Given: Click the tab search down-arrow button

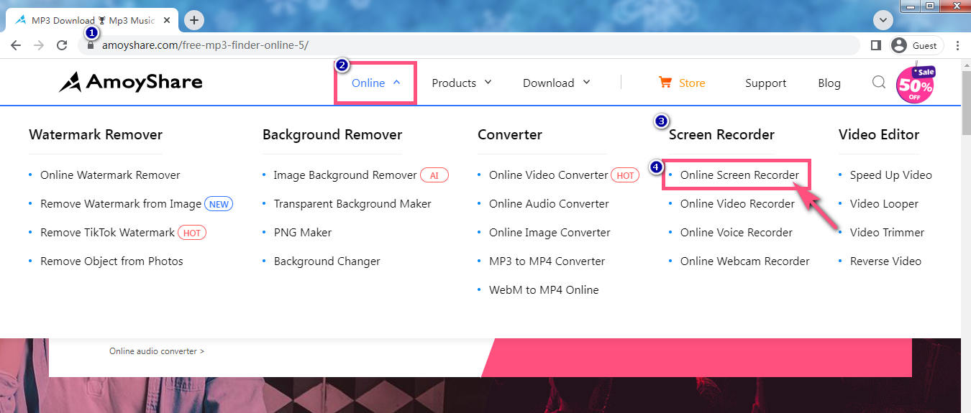Looking at the screenshot, I should [883, 19].
